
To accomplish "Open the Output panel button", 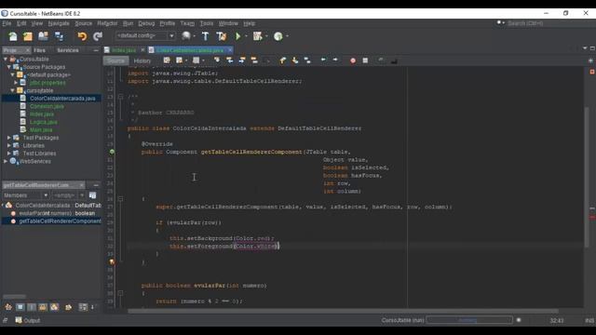I will click(x=28, y=320).
